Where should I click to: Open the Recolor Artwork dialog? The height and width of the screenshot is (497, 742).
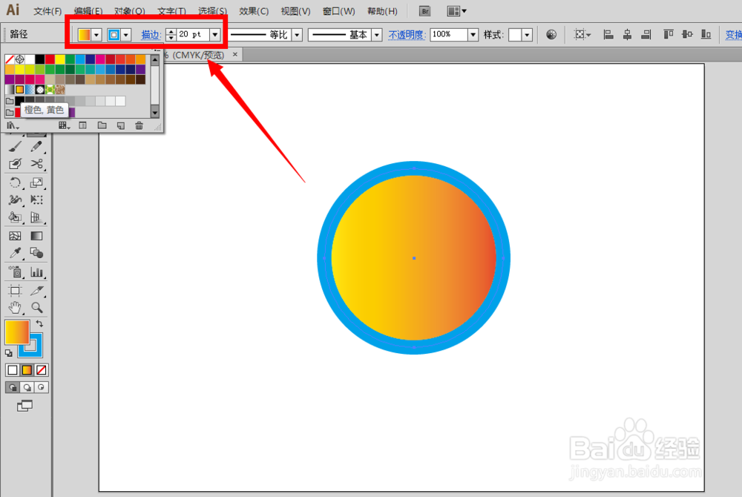(x=551, y=35)
